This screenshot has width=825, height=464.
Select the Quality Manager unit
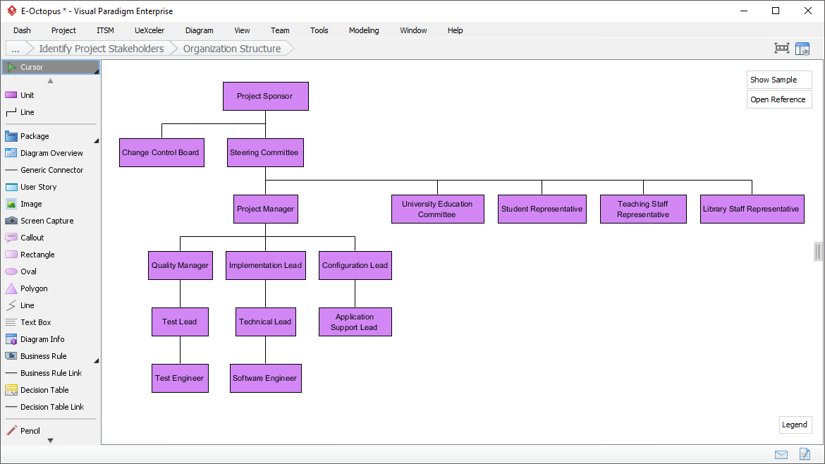pos(181,266)
